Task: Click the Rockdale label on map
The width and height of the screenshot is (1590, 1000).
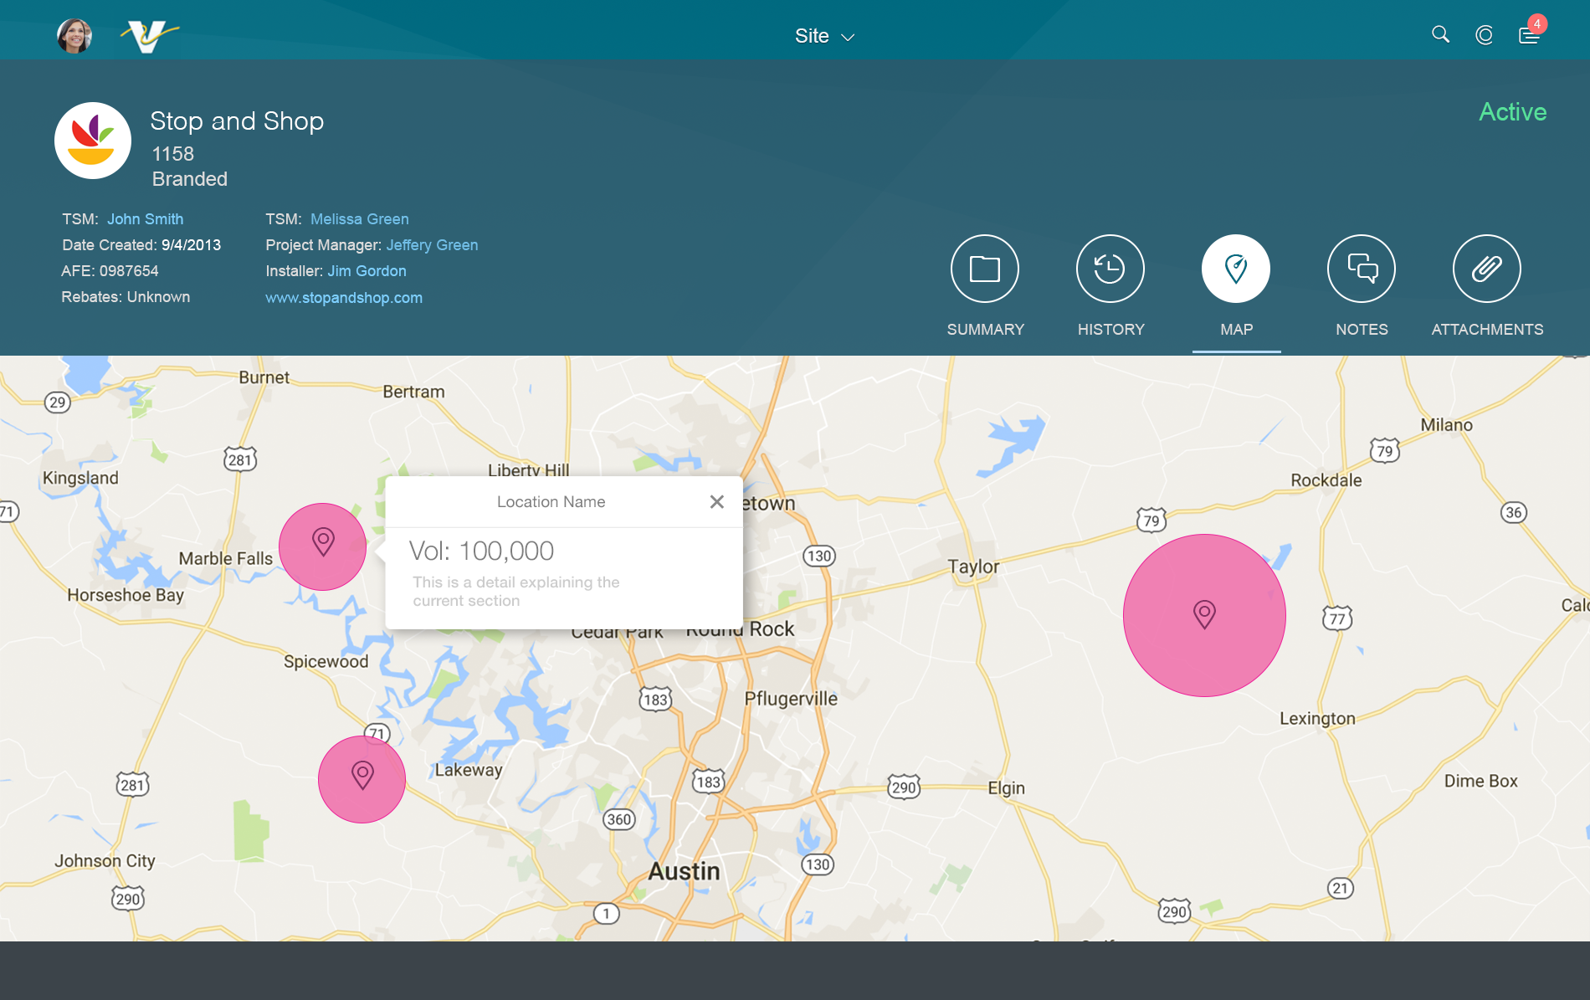Action: point(1326,480)
